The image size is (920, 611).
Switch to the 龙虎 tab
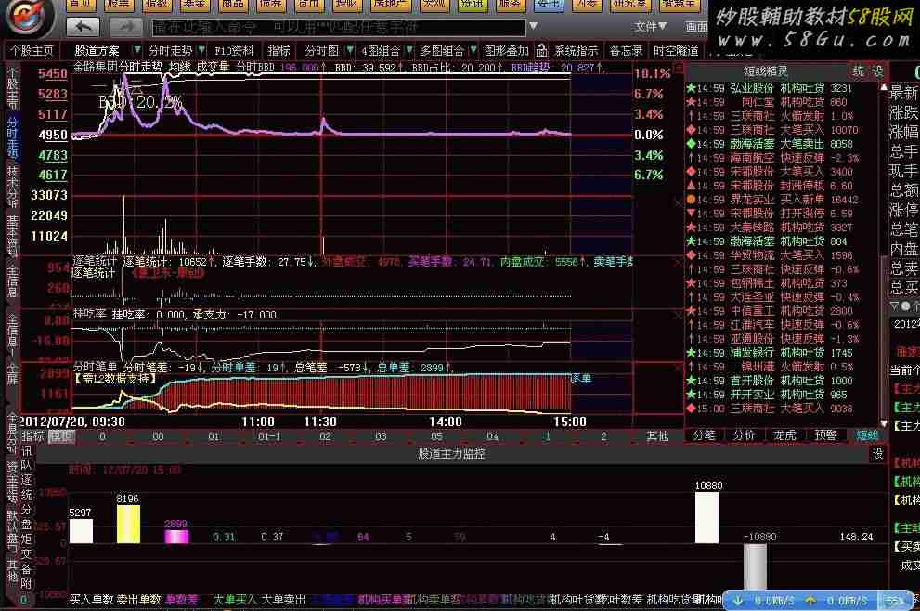[x=784, y=435]
